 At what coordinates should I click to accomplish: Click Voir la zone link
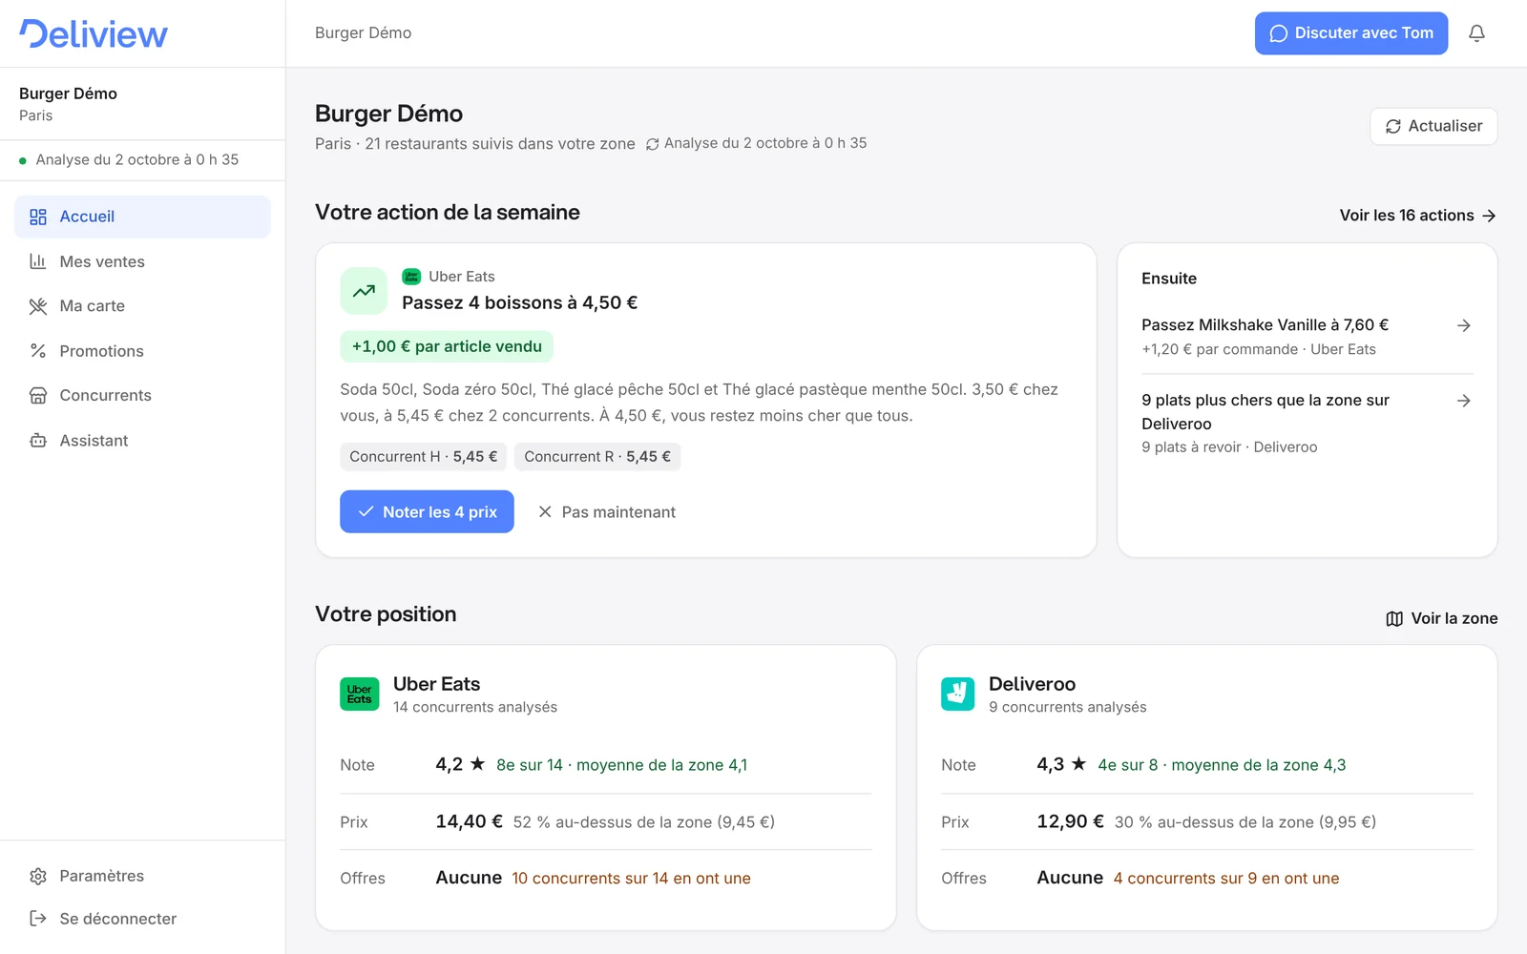pyautogui.click(x=1441, y=618)
